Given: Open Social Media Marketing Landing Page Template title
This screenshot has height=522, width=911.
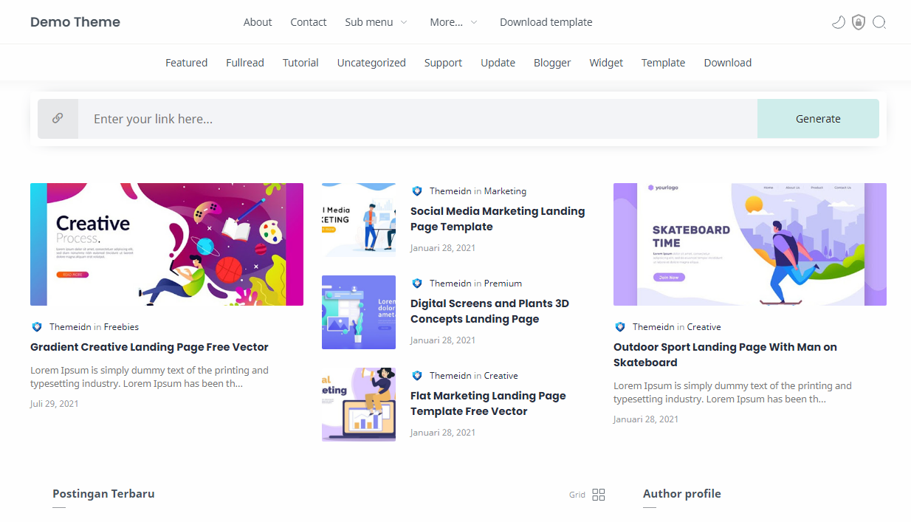Looking at the screenshot, I should pos(498,219).
